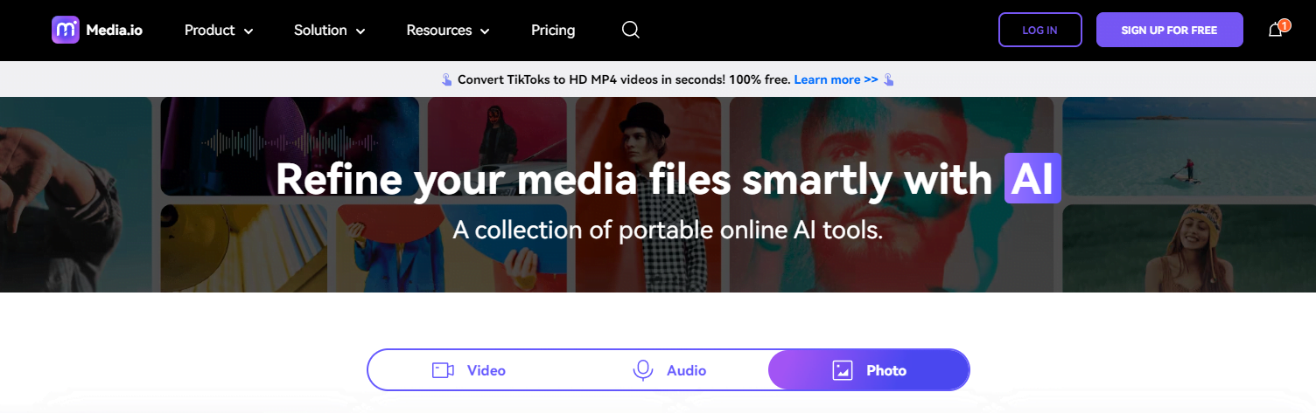This screenshot has width=1316, height=413.
Task: Click 'A collection of portable online AI tools.' text
Action: [668, 231]
